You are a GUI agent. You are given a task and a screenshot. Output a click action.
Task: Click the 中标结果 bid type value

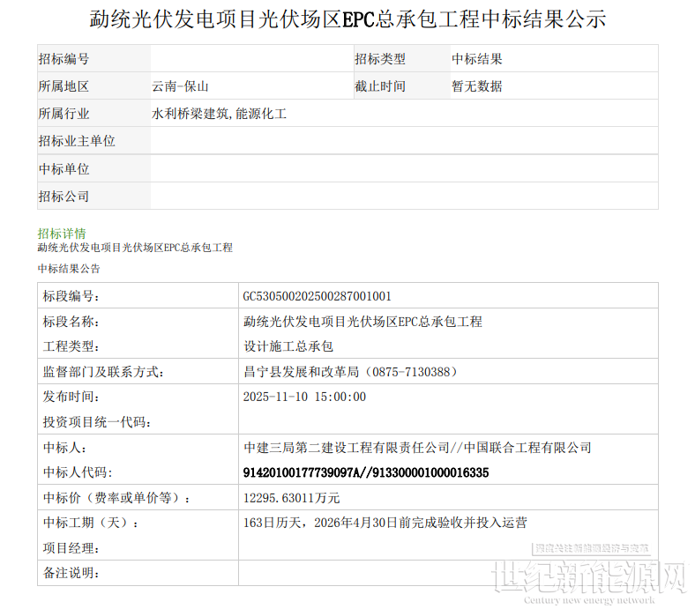coord(477,59)
